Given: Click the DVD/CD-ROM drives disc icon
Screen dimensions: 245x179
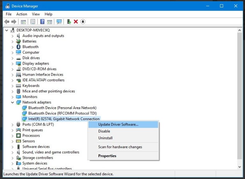Looking at the screenshot, I should coord(19,69).
